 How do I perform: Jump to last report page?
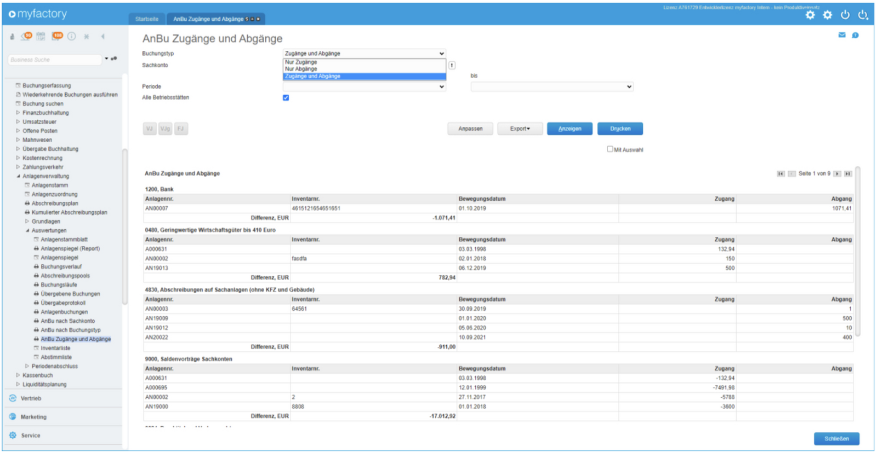(848, 174)
